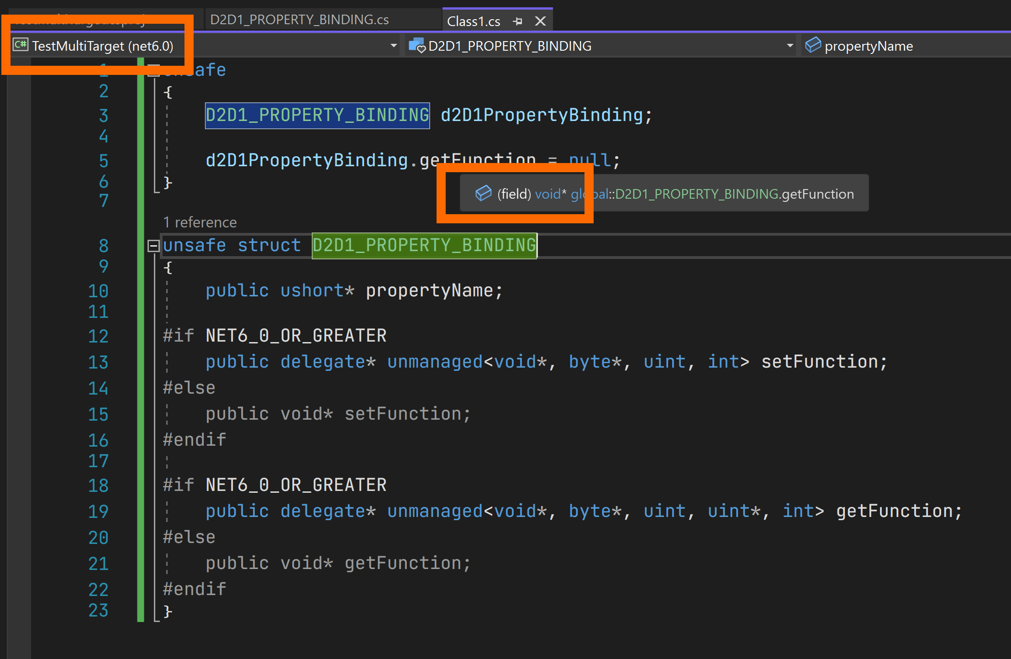Viewport: 1011px width, 659px height.
Task: Click the struct icon beside D2D1_PROPERTY_BINDING dropdown
Action: click(x=417, y=45)
